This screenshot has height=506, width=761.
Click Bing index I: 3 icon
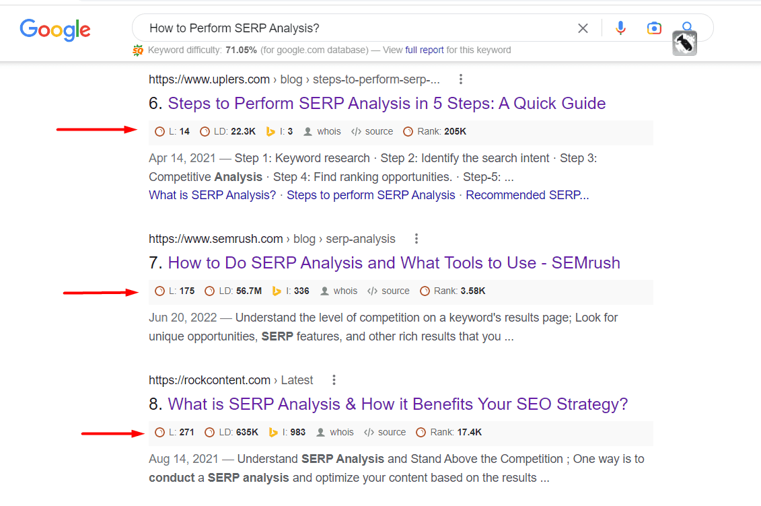coord(270,131)
